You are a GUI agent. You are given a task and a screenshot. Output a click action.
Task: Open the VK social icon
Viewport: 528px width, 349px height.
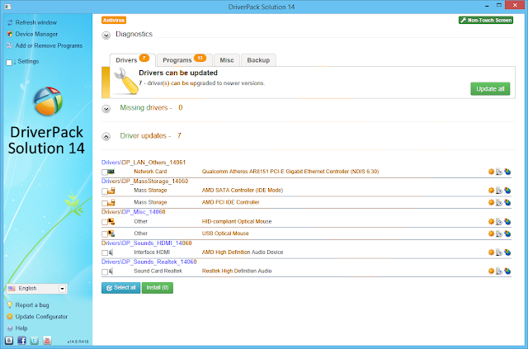coord(9,340)
